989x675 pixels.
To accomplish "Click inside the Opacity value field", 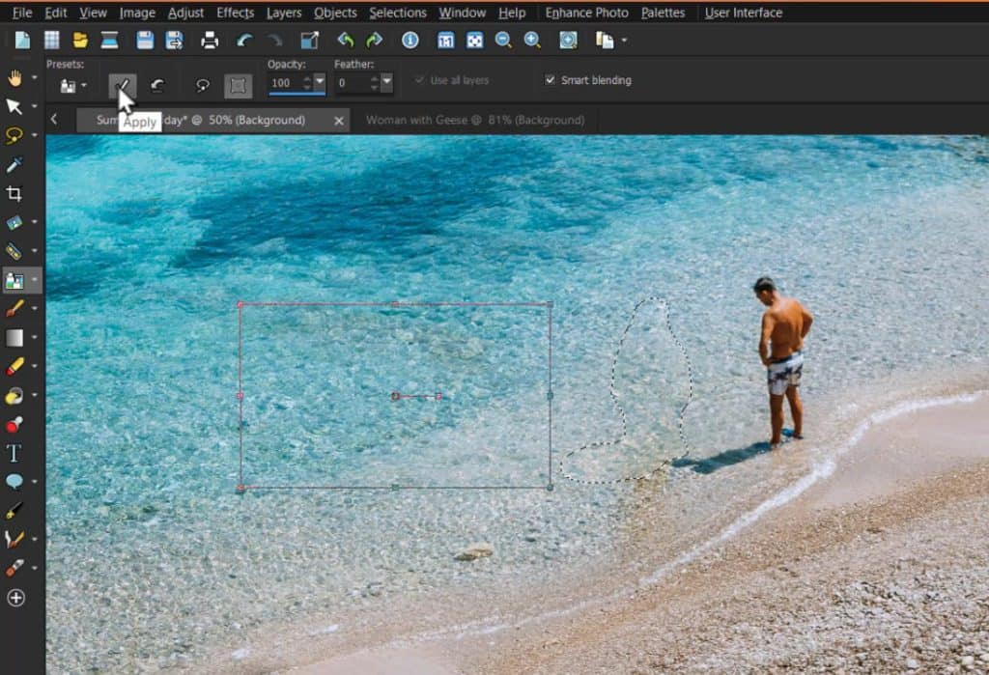I will click(285, 82).
